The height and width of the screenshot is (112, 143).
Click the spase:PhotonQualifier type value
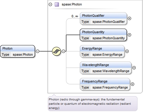click(109, 22)
